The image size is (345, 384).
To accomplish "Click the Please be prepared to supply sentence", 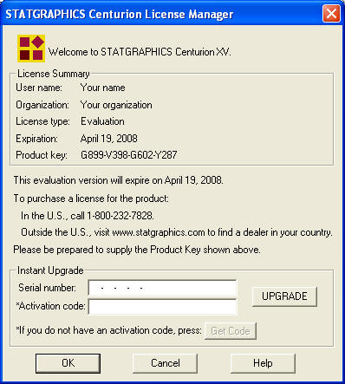I will click(x=137, y=250).
